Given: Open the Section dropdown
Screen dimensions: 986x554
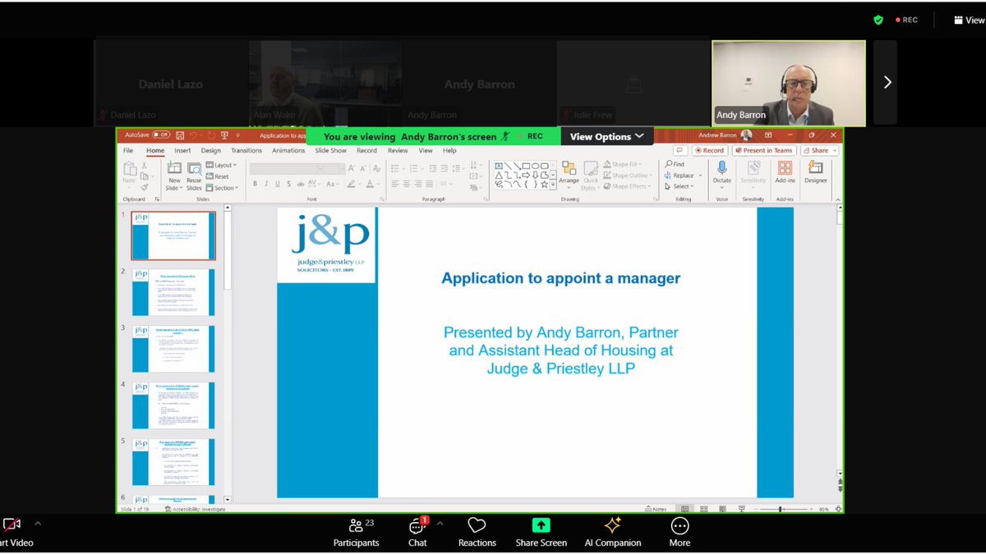Looking at the screenshot, I should (223, 188).
